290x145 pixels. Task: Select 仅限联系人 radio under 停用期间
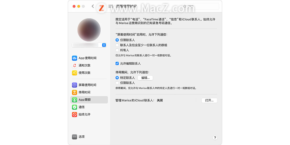pos(117,83)
